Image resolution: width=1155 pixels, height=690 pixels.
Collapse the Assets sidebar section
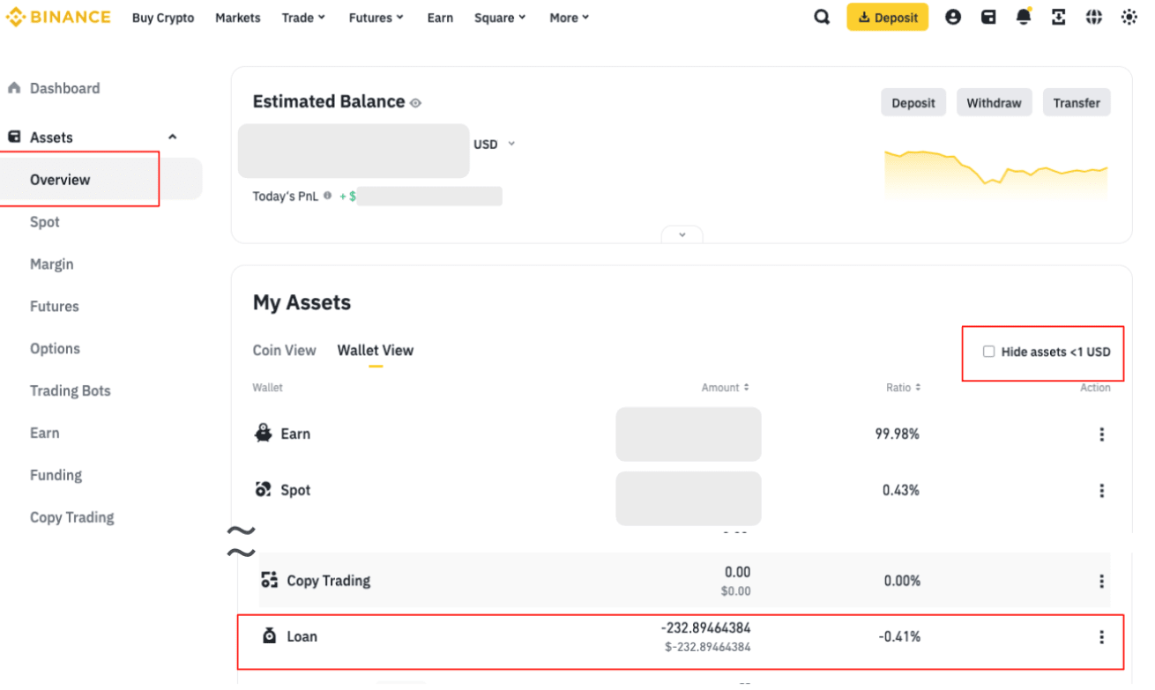point(173,137)
